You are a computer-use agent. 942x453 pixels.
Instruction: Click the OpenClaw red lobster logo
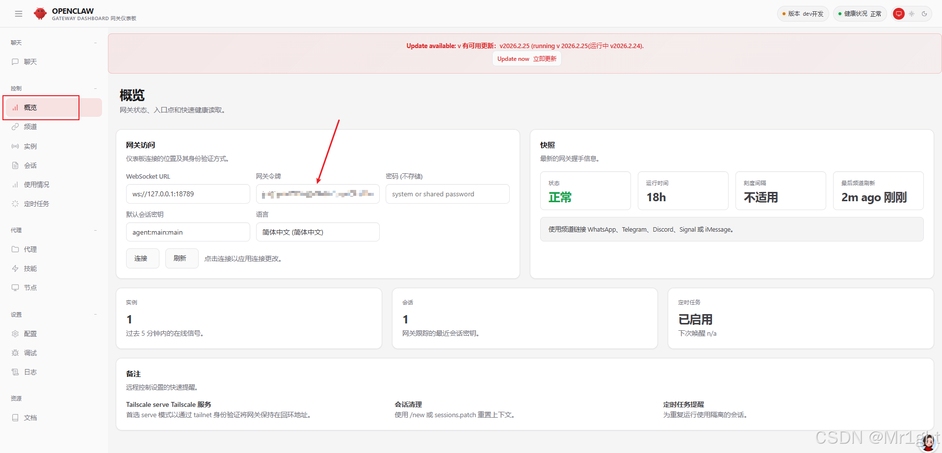(x=40, y=14)
